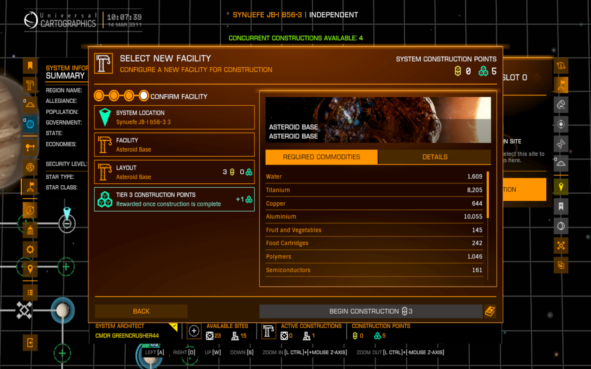Open the crescent planet icon in right sidebar
The width and height of the screenshot is (591, 369).
[561, 226]
